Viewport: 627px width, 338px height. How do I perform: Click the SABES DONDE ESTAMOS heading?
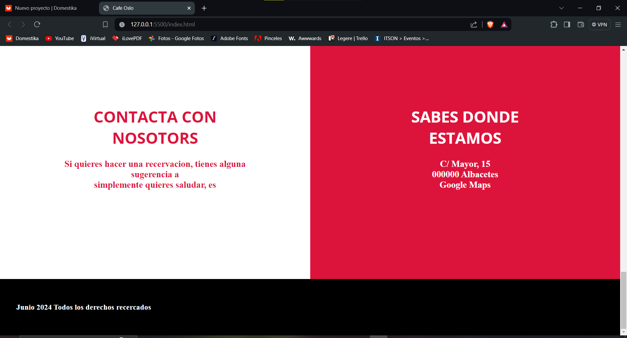pos(465,127)
